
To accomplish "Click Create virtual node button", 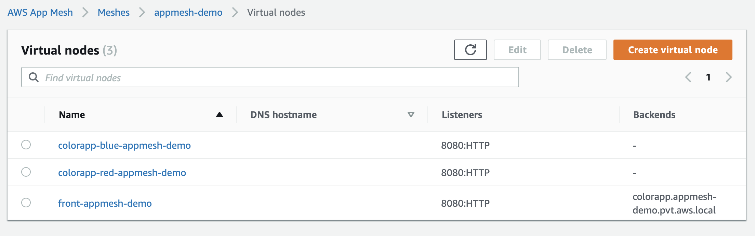I will click(673, 50).
